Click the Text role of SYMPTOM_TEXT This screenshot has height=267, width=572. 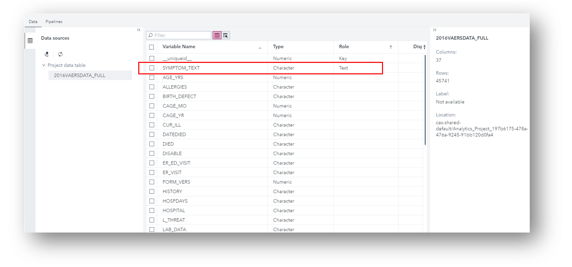(343, 68)
